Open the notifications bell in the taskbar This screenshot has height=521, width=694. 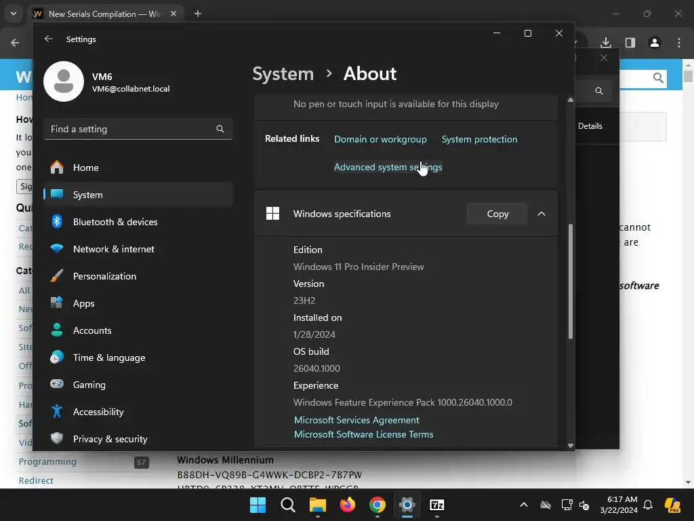click(x=648, y=505)
